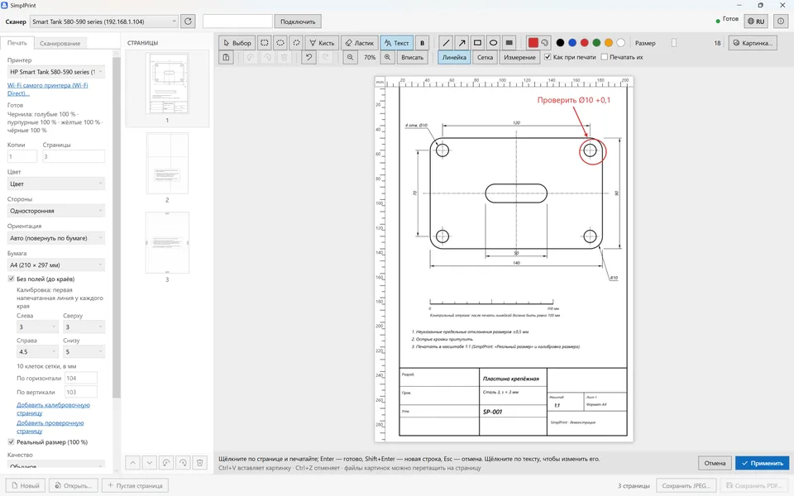Pick the green color swatch
Image resolution: width=794 pixels, height=496 pixels.
click(x=596, y=43)
